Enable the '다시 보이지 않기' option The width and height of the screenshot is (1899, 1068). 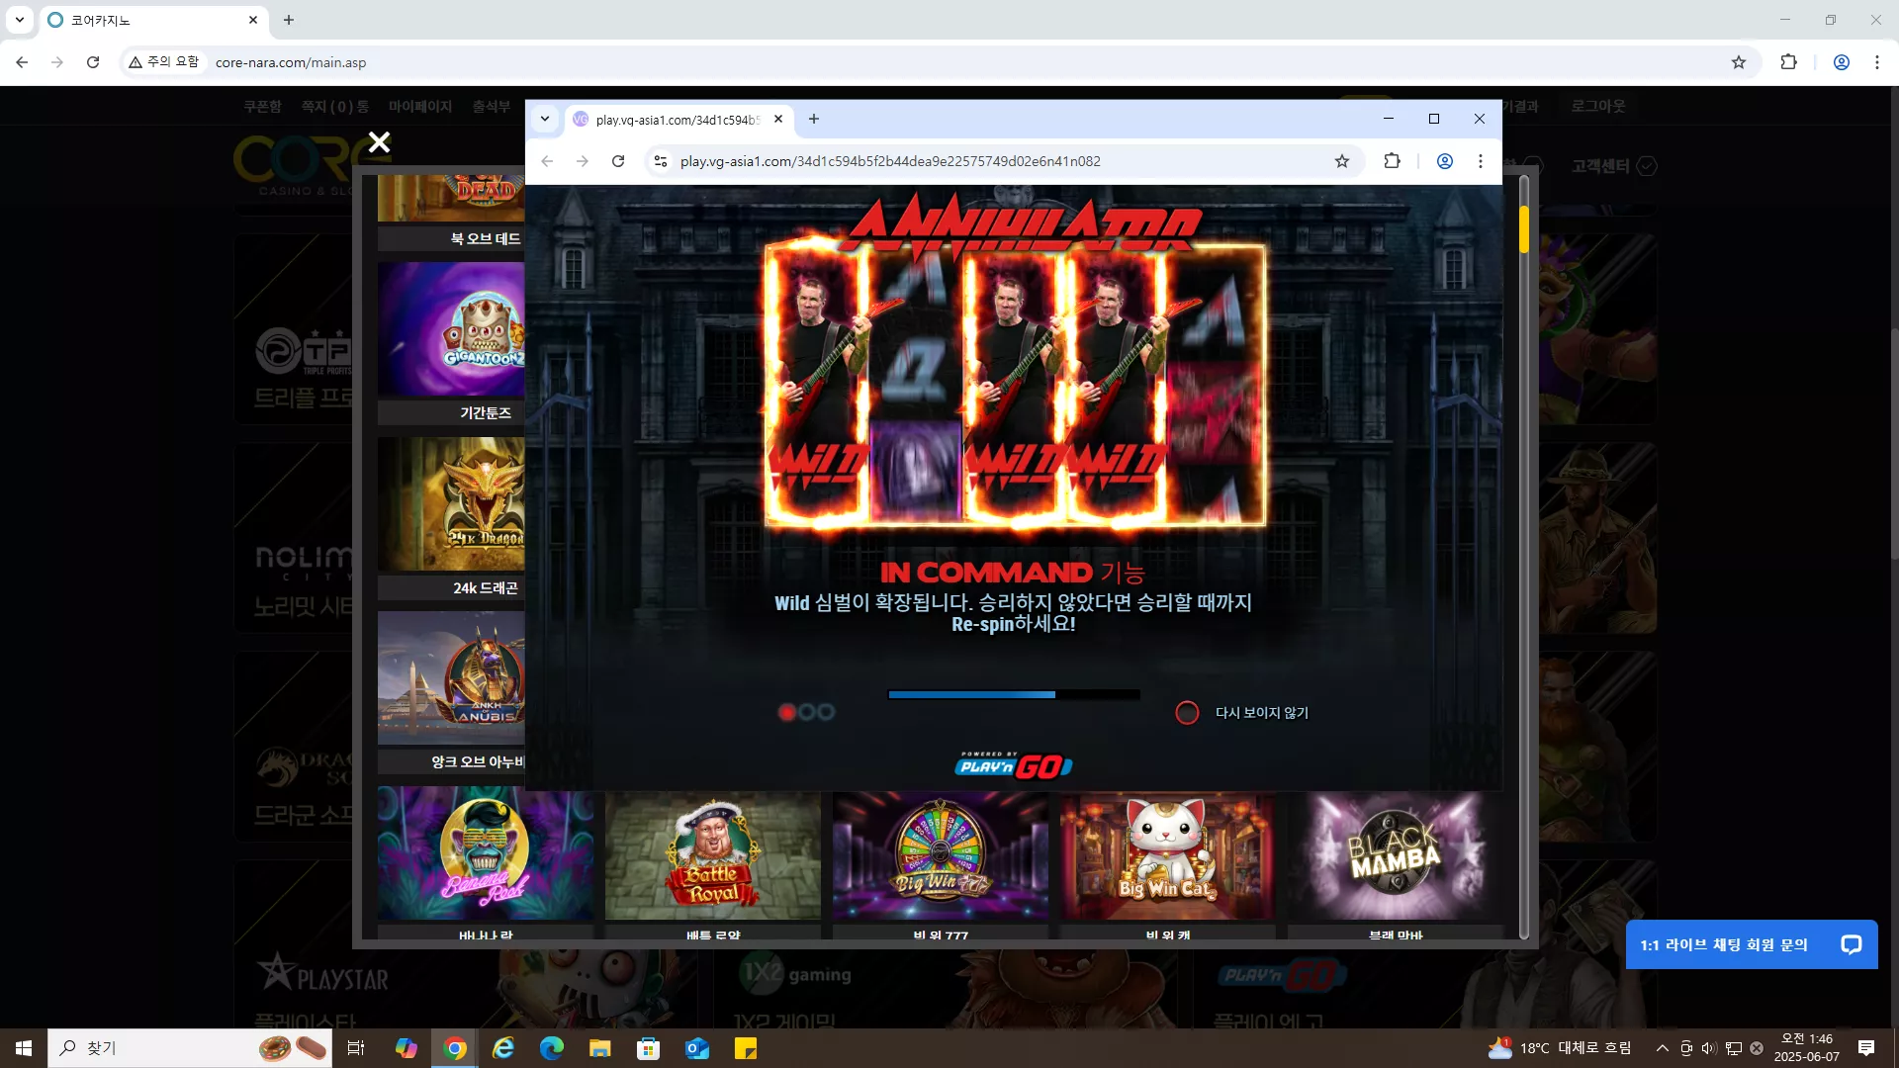[1187, 713]
